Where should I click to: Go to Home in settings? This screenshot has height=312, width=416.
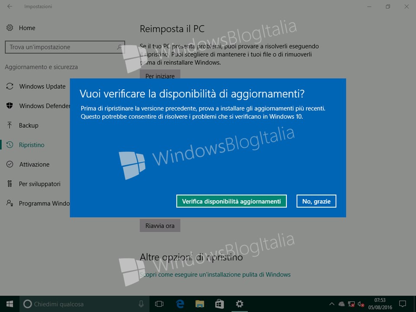click(27, 28)
